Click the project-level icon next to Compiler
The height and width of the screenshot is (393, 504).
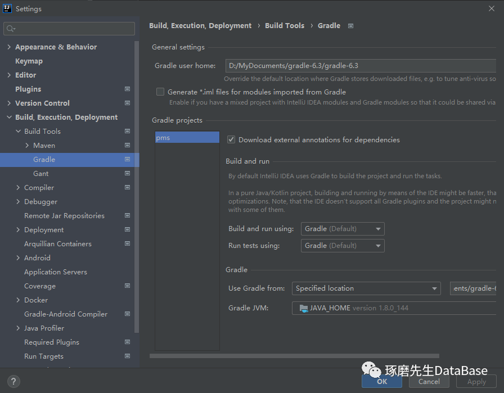click(x=127, y=187)
